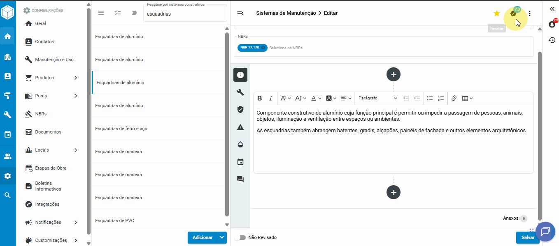Toggle the Não Revisado switch

click(240, 237)
